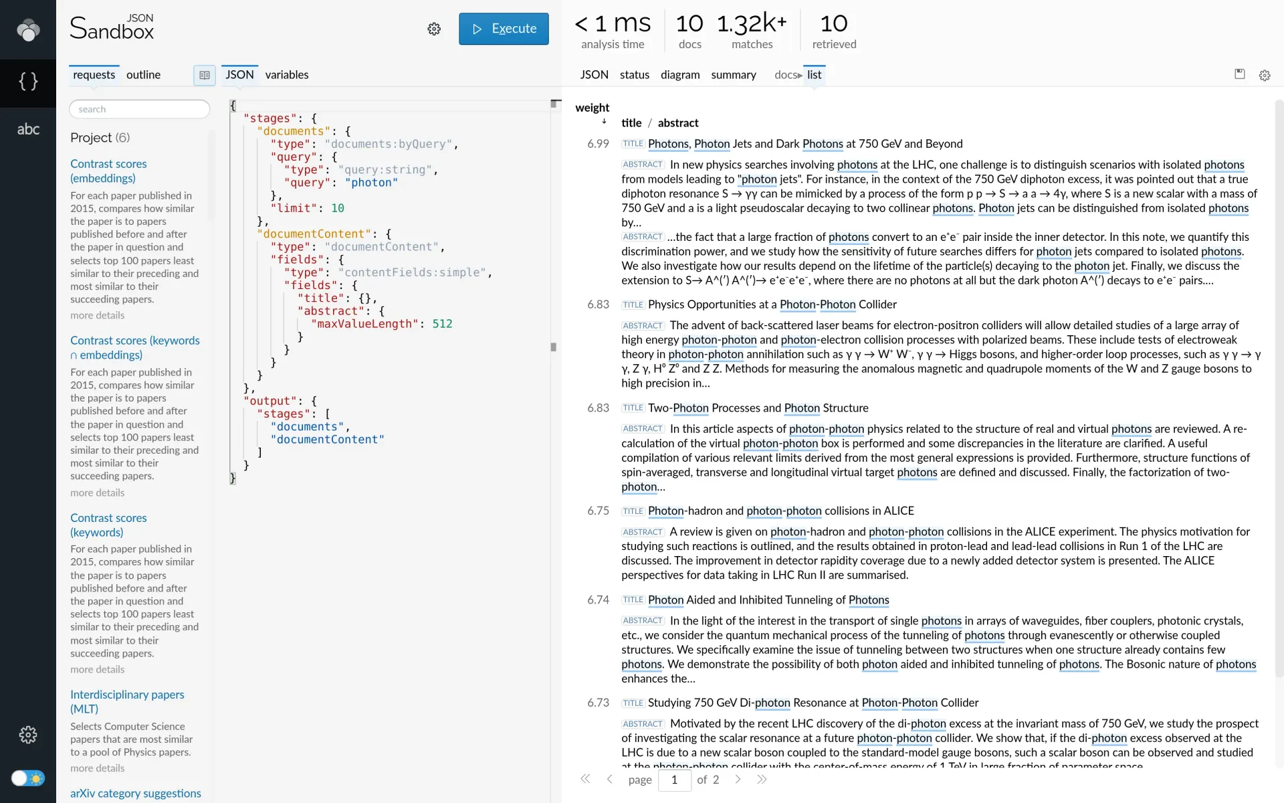Toggle the request list panel icon
1284x803 pixels.
click(x=205, y=75)
